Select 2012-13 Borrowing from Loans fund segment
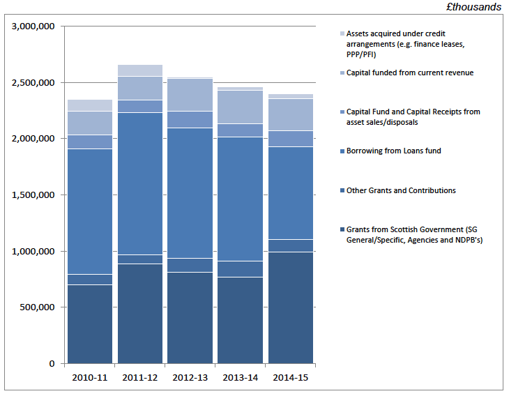Viewport: 509px width, 396px height. [x=190, y=193]
